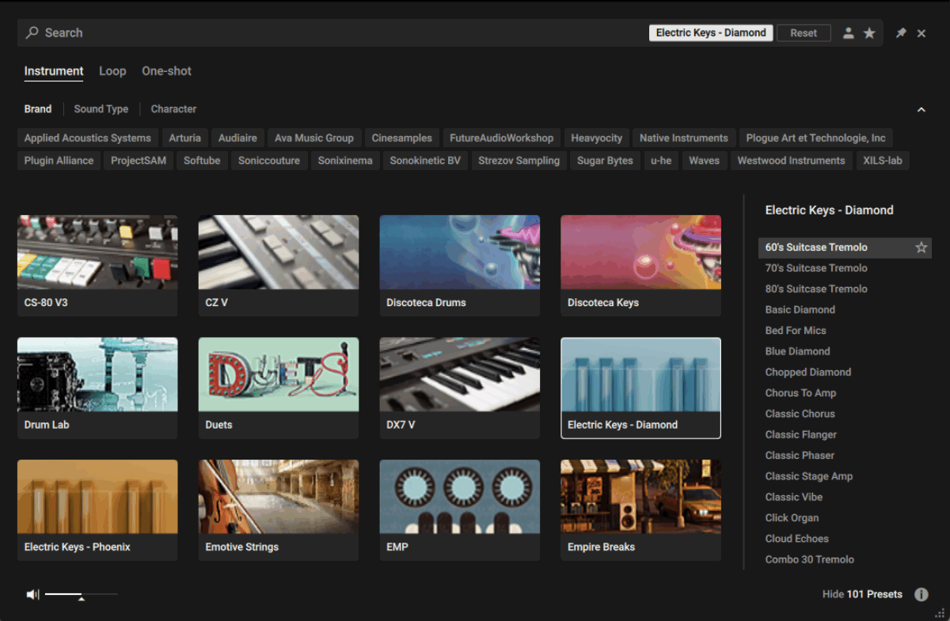950x621 pixels.
Task: Select the Westwood Instruments brand tag
Action: (792, 161)
